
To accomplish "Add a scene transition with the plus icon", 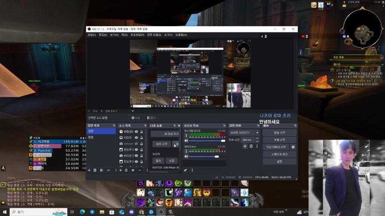I will pos(245,146).
